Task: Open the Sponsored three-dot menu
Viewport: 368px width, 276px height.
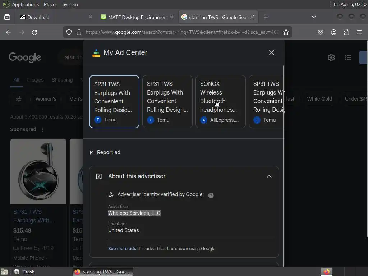Action: click(42, 129)
